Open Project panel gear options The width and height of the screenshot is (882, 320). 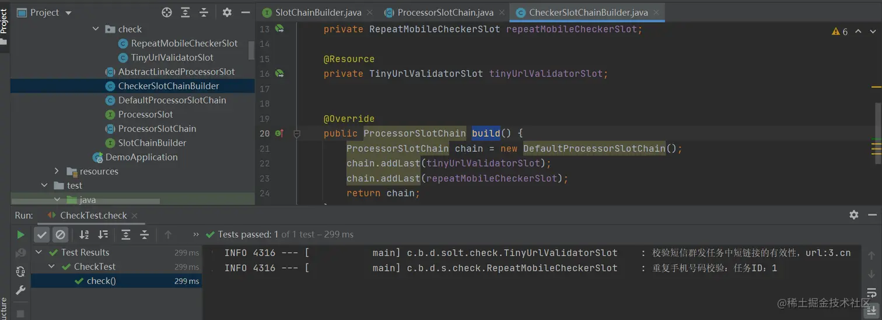click(228, 12)
